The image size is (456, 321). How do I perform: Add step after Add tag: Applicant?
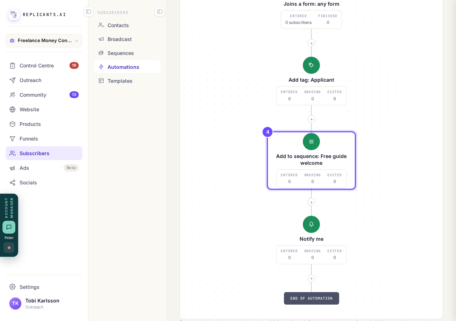pos(311,119)
